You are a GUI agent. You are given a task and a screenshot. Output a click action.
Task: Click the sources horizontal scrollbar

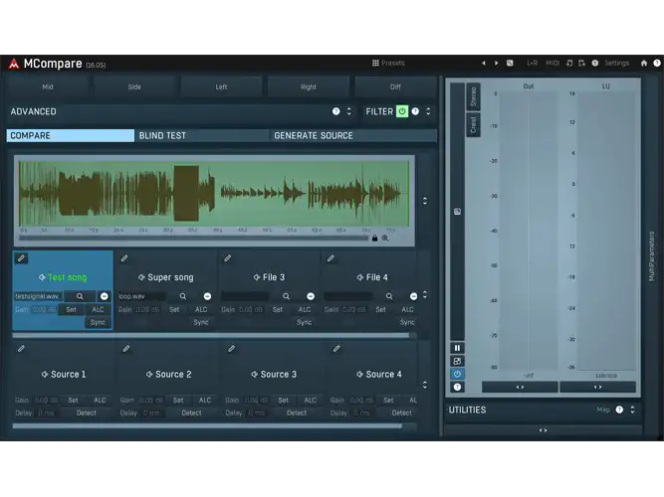point(207,426)
